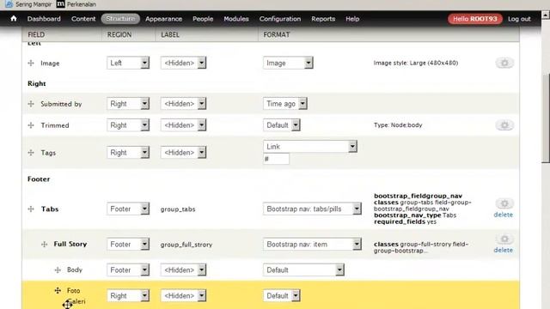Click the scrollbar up arrow
Screen dimensions: 550x309
pyautogui.click(x=546, y=15)
